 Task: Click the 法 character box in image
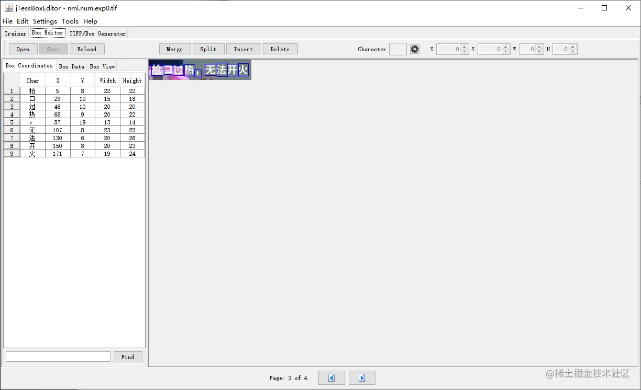(222, 70)
